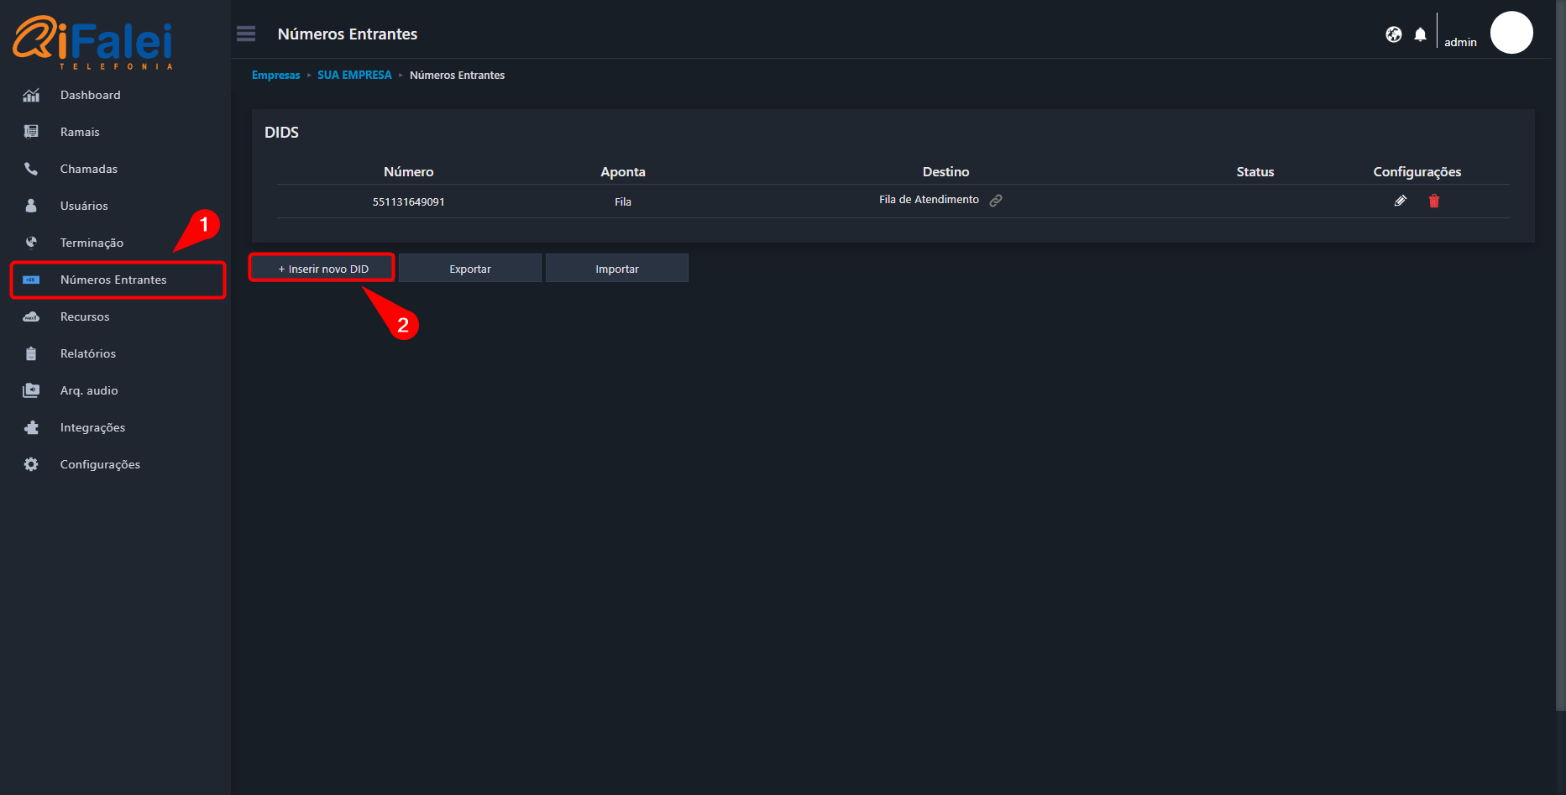The height and width of the screenshot is (795, 1566).
Task: Open the Chamadas phone icon
Action: 31,169
